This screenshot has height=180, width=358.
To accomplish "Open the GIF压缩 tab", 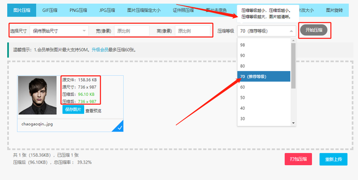I will [50, 10].
